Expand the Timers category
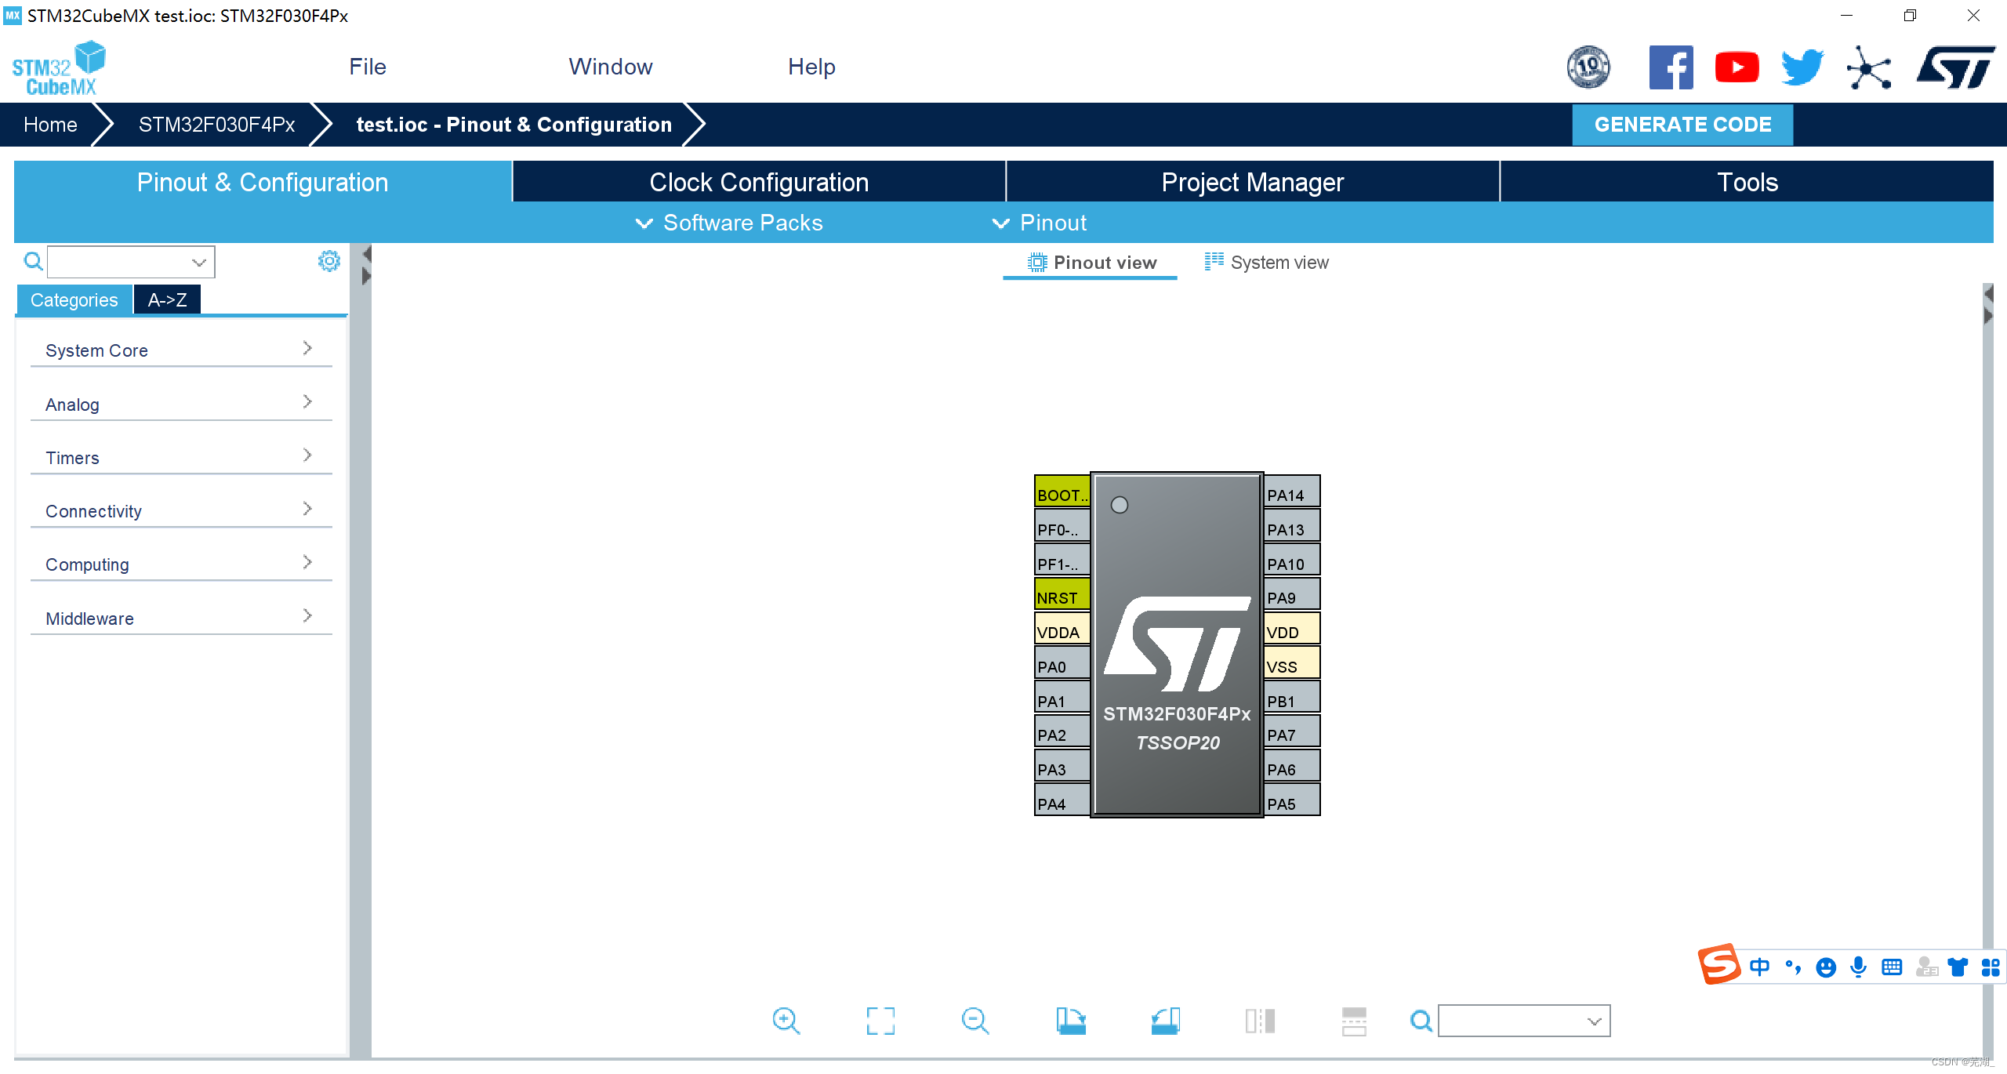The image size is (2007, 1074). click(181, 457)
